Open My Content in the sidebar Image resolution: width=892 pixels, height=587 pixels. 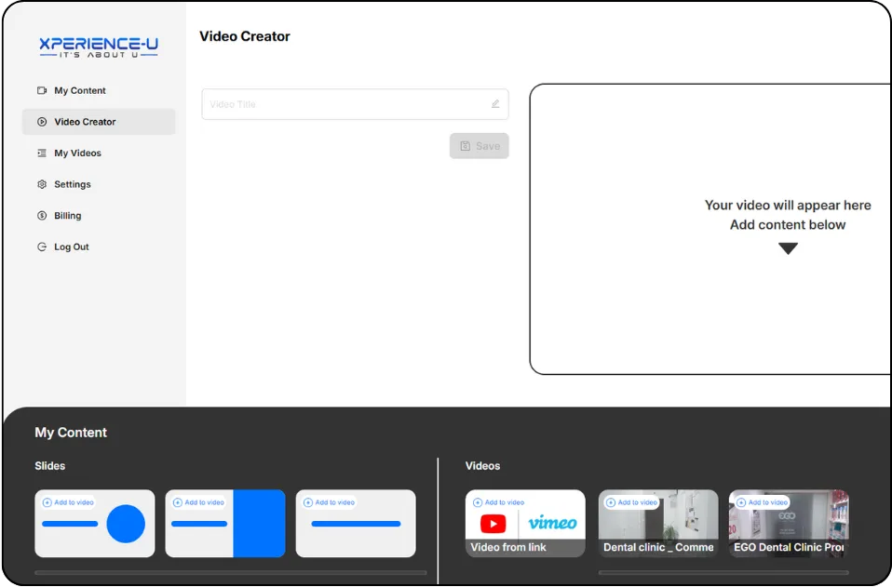80,90
